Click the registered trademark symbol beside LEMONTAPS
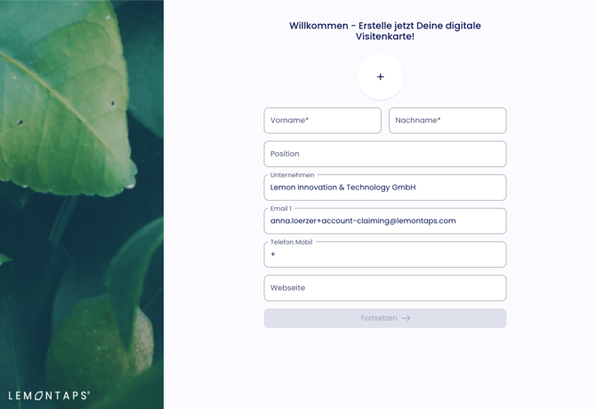 [89, 393]
